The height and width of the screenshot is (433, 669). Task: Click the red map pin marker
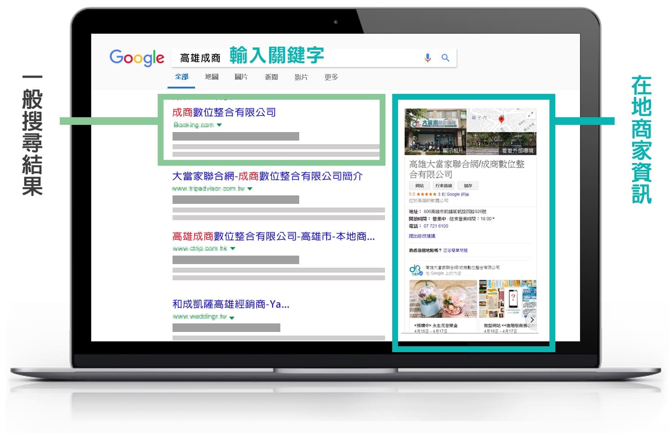[501, 119]
